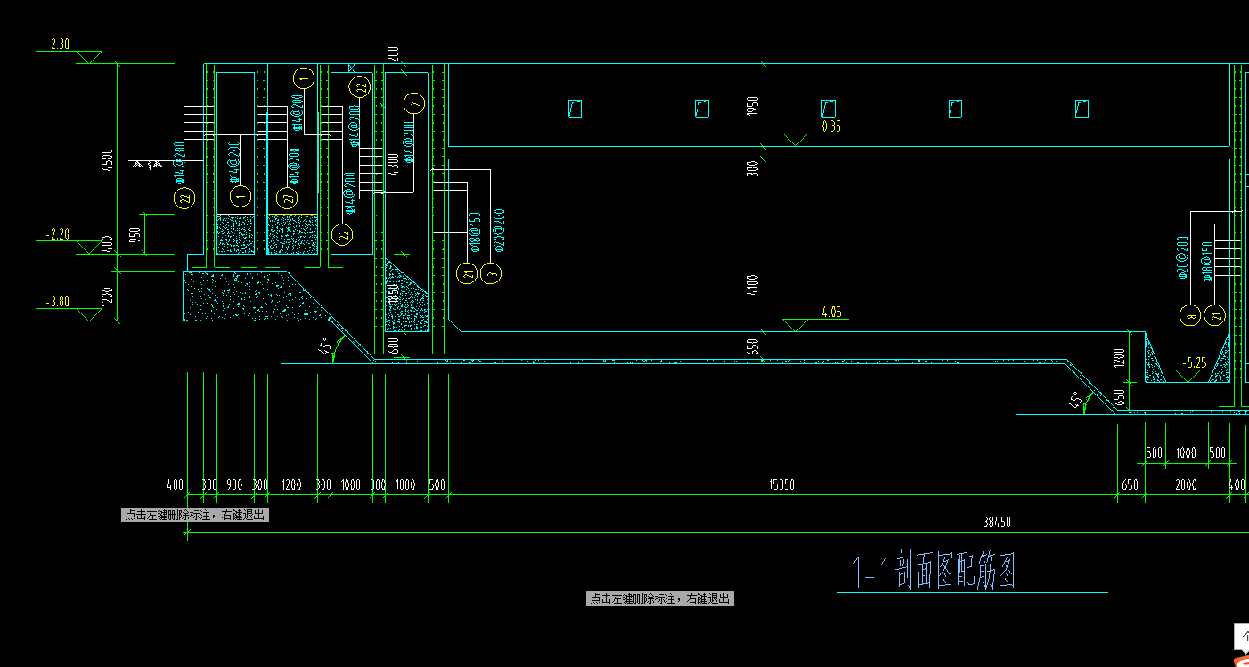1249x667 pixels.
Task: Click the elevation triangle marker under 0.35
Action: (795, 140)
